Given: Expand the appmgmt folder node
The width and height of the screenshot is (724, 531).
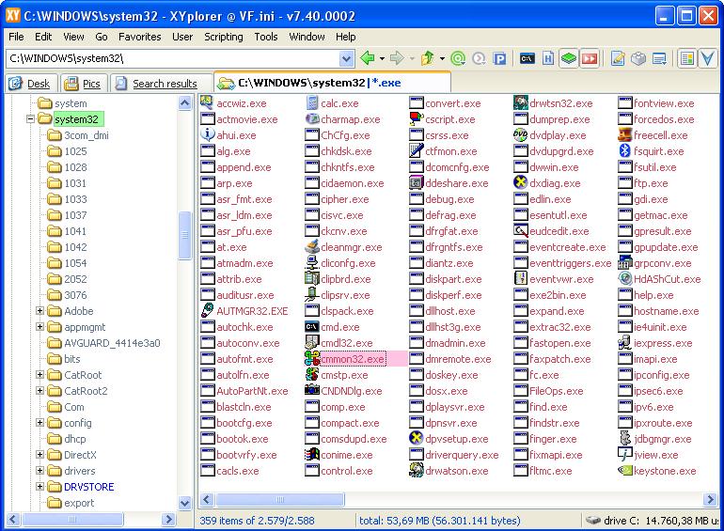Looking at the screenshot, I should coord(39,327).
